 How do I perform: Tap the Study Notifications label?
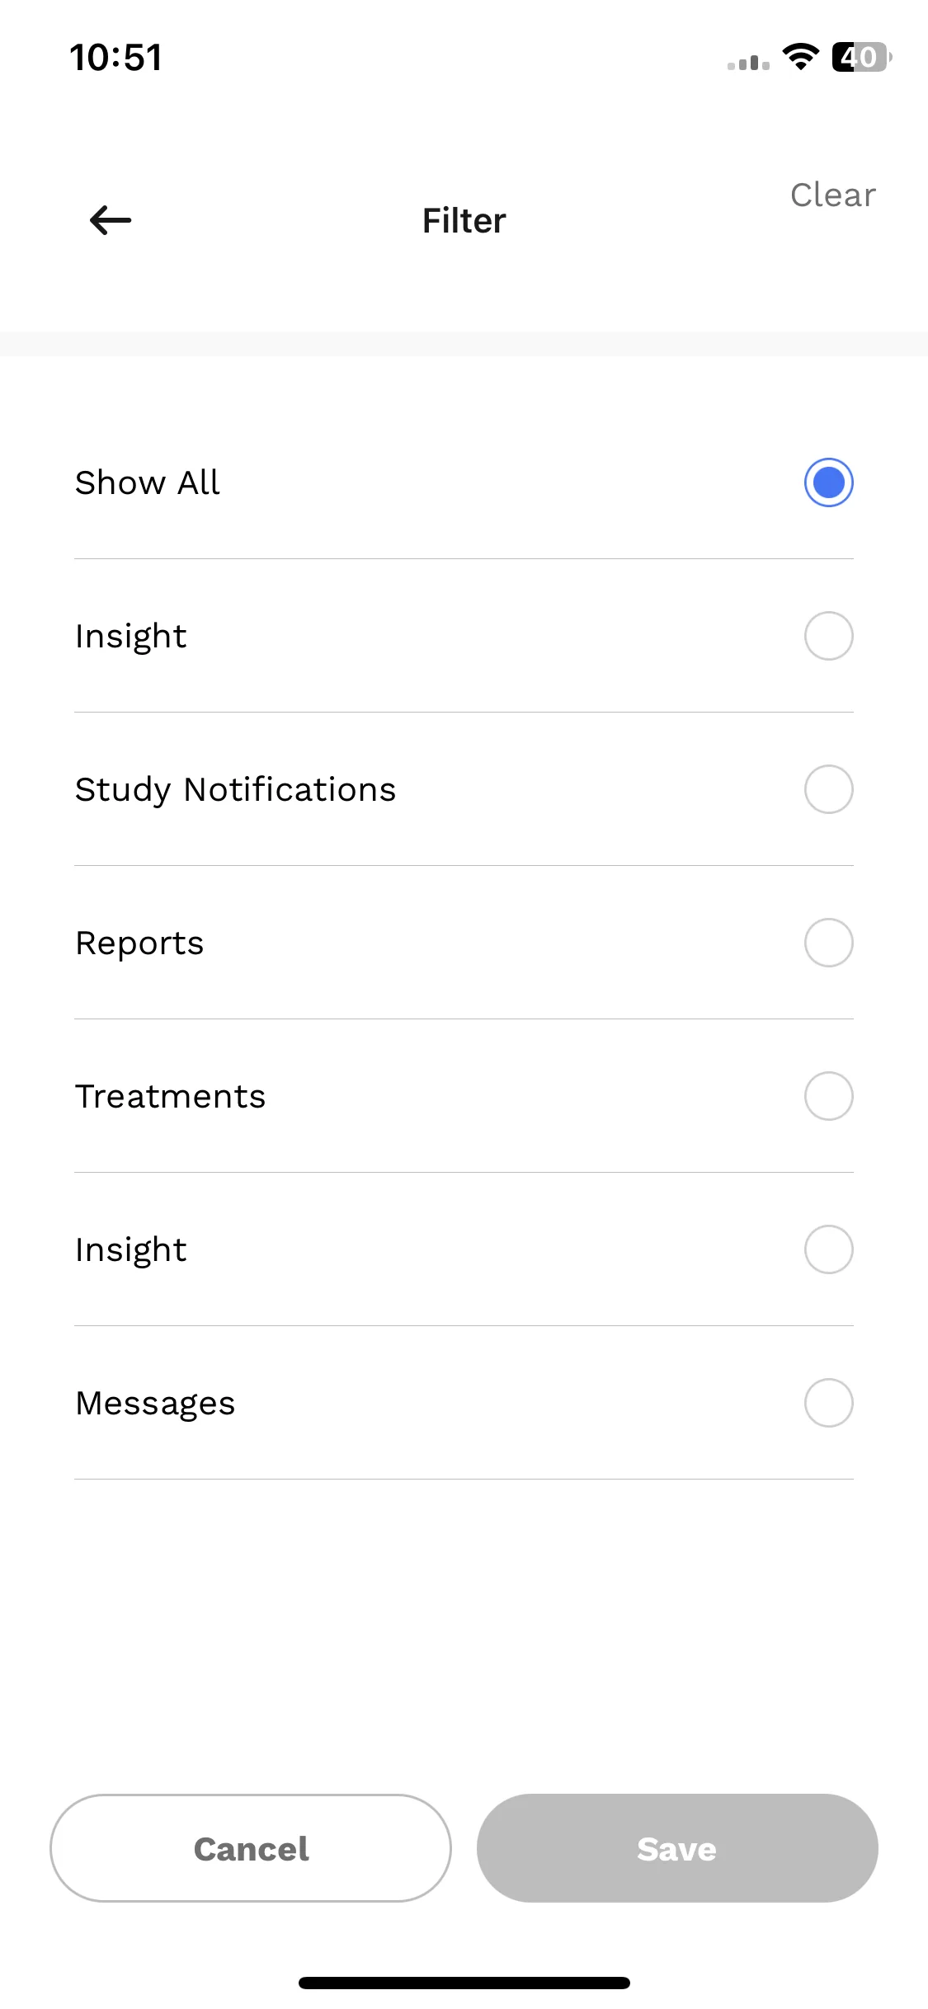point(236,790)
